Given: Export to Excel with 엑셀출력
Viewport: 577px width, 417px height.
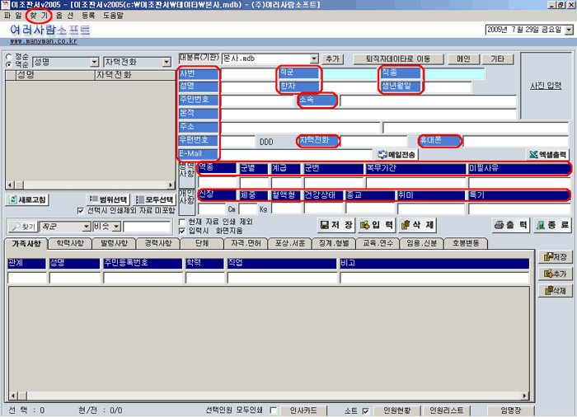Looking at the screenshot, I should click(x=548, y=154).
